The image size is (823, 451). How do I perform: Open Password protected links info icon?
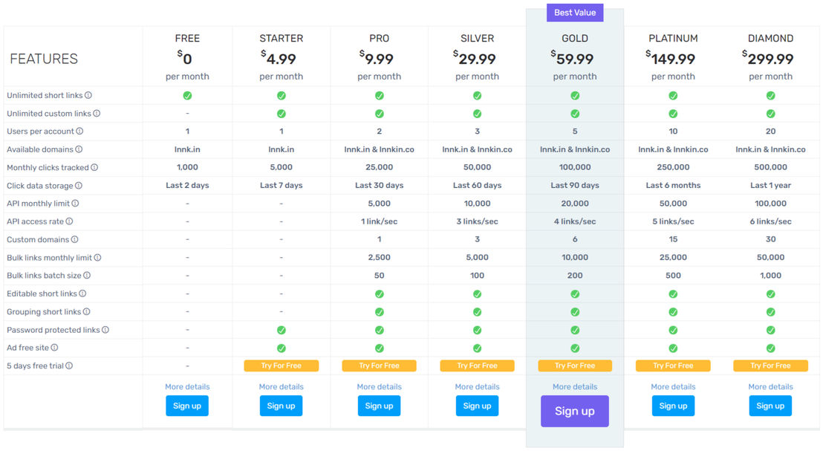point(105,330)
